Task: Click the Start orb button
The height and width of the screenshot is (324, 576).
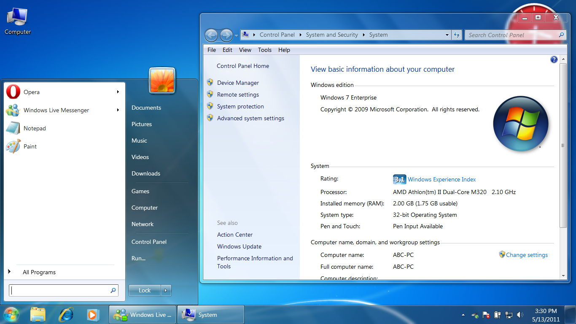Action: coord(11,314)
